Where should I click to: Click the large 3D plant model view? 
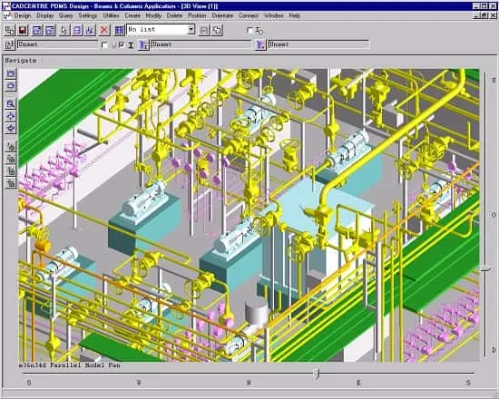point(249,215)
